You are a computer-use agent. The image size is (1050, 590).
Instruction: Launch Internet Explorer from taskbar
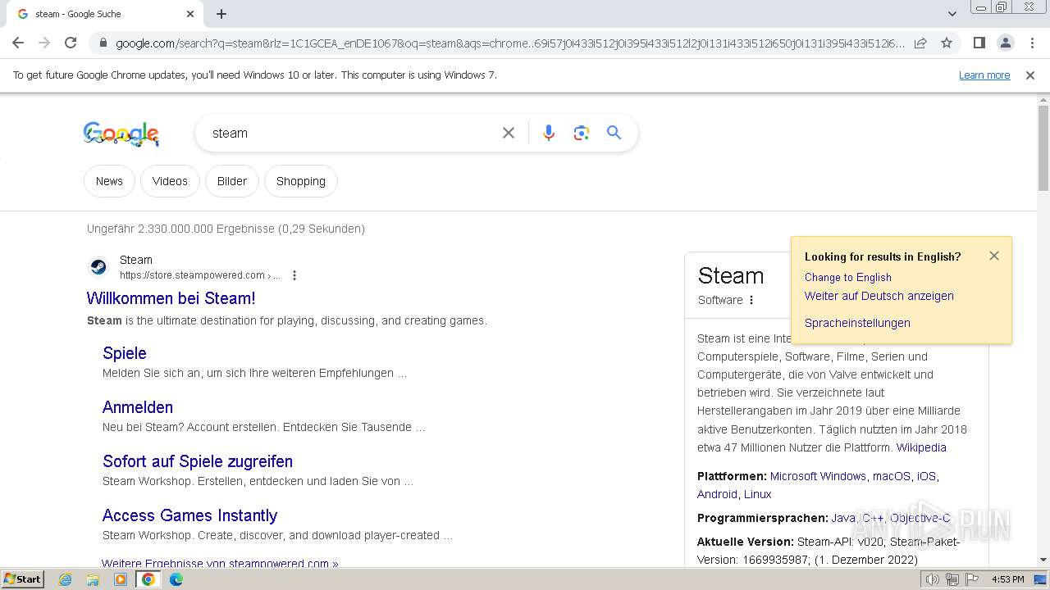click(66, 579)
